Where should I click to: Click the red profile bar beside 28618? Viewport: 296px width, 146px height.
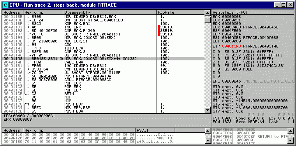[x=159, y=27]
